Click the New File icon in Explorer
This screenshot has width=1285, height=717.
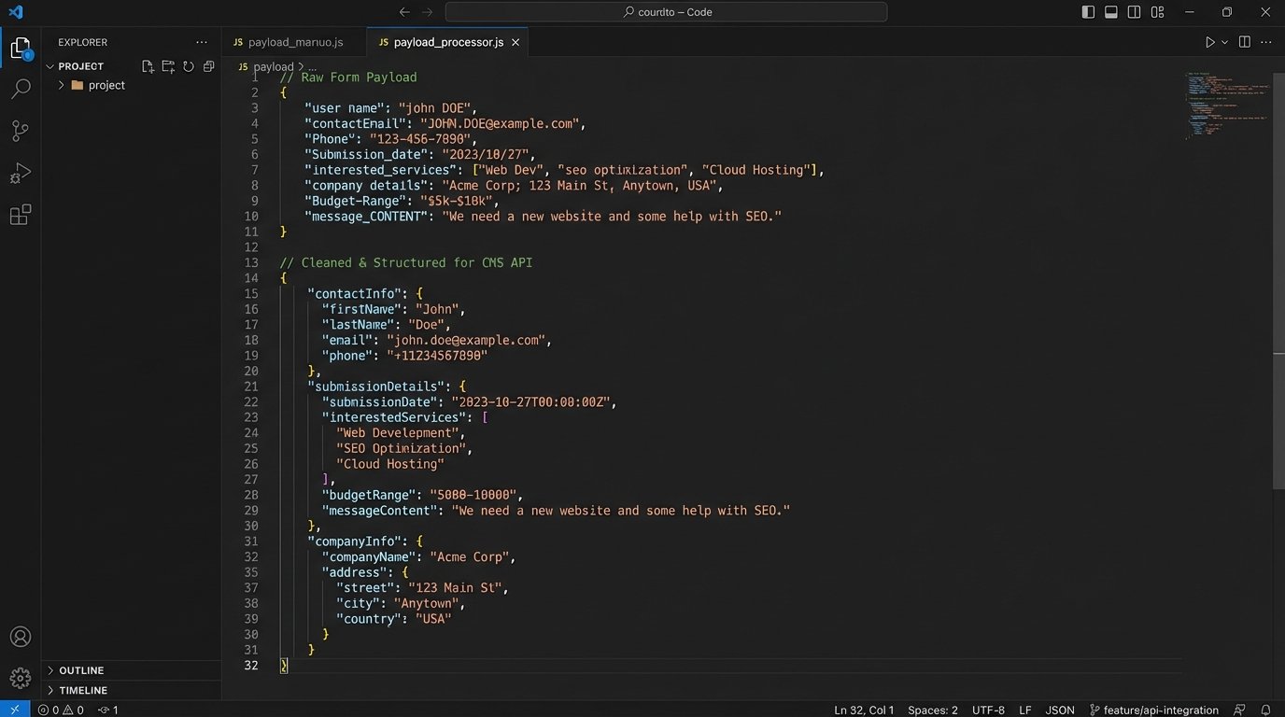tap(148, 66)
